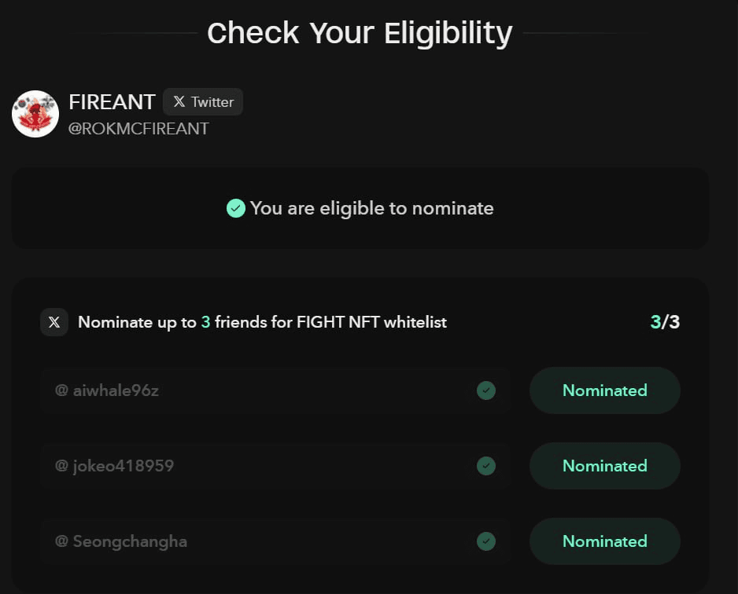Click the check icon next to Seongchangha
Screen dimensions: 738x594
pyautogui.click(x=486, y=541)
